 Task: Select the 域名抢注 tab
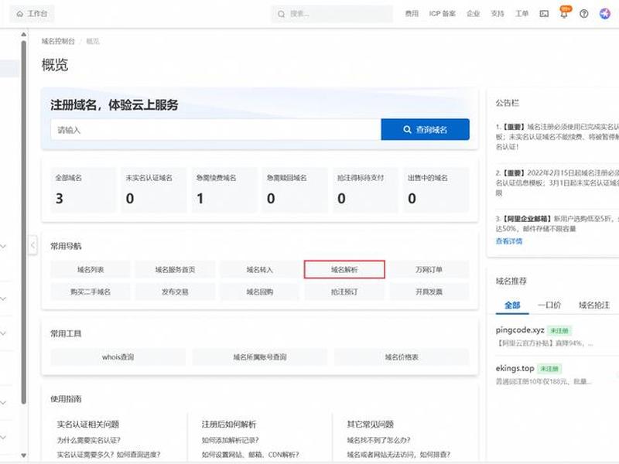click(x=594, y=305)
